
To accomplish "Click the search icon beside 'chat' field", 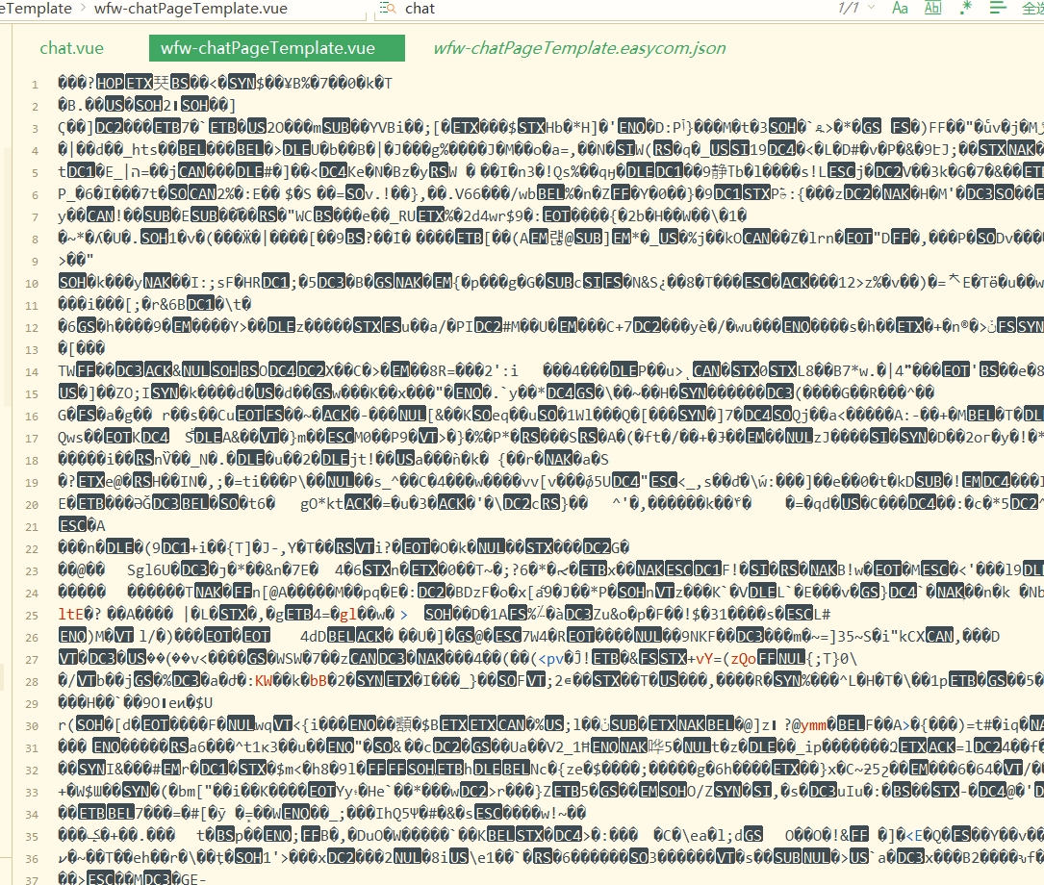I will click(387, 8).
